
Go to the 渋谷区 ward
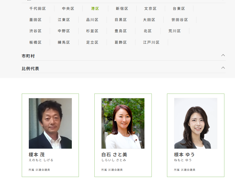pos(35,31)
